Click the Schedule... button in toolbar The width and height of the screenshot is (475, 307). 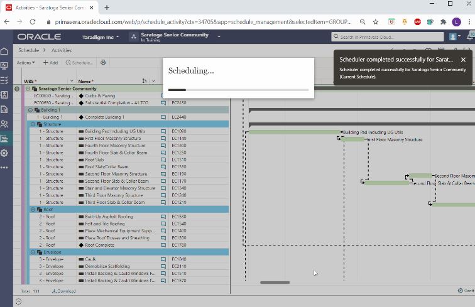pos(79,63)
